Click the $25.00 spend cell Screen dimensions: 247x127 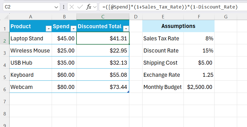(64, 51)
